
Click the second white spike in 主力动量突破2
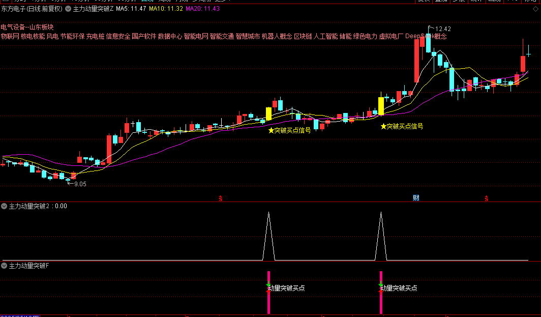coord(381,236)
